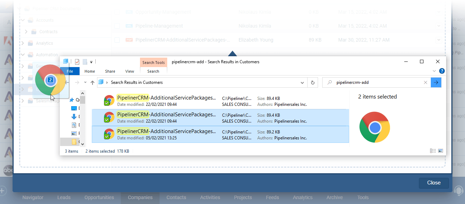This screenshot has height=204, width=465.
Task: Click the up one level arrow
Action: 92,83
